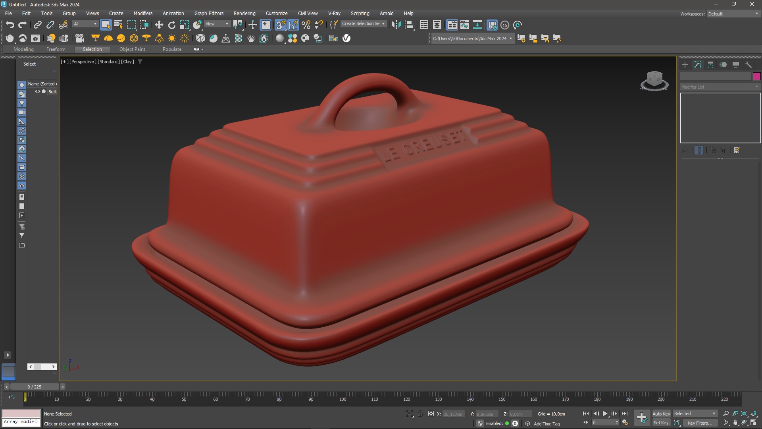Click the Align tool icon
This screenshot has height=429, width=762.
[409, 25]
